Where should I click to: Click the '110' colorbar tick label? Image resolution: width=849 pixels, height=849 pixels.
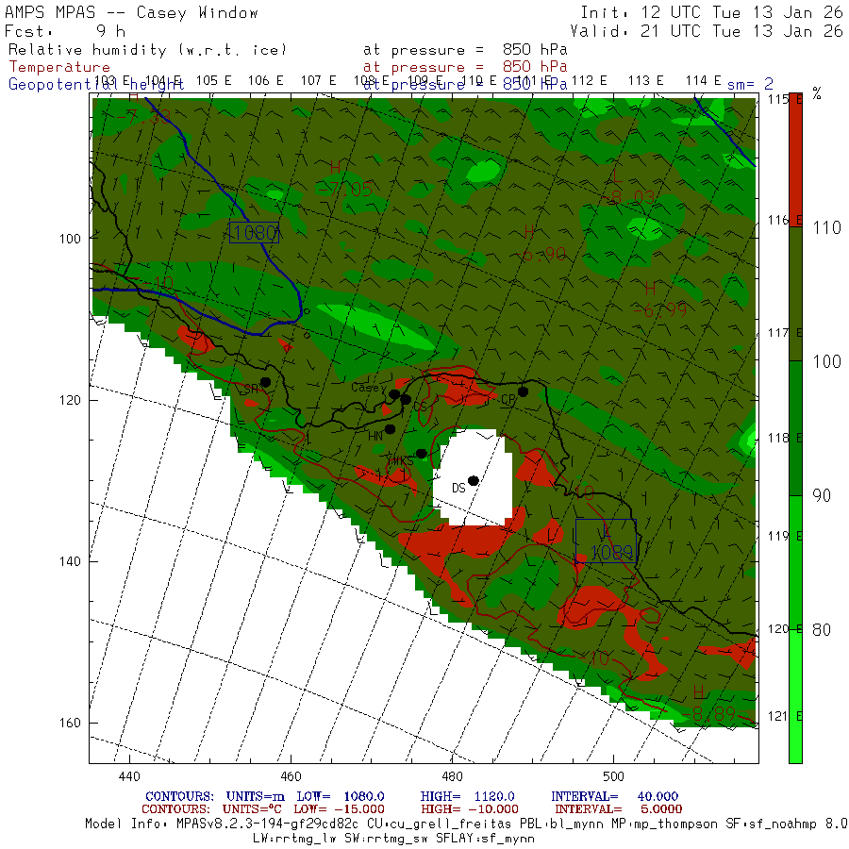coord(826,227)
